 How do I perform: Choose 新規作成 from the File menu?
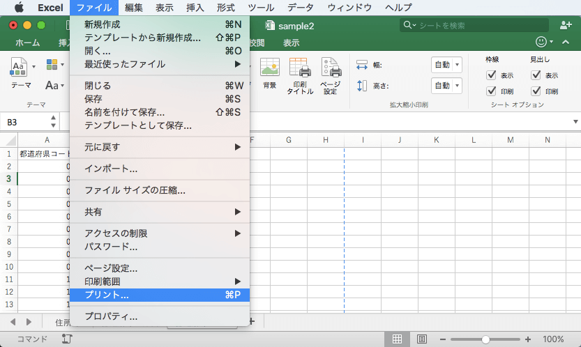click(x=160, y=24)
